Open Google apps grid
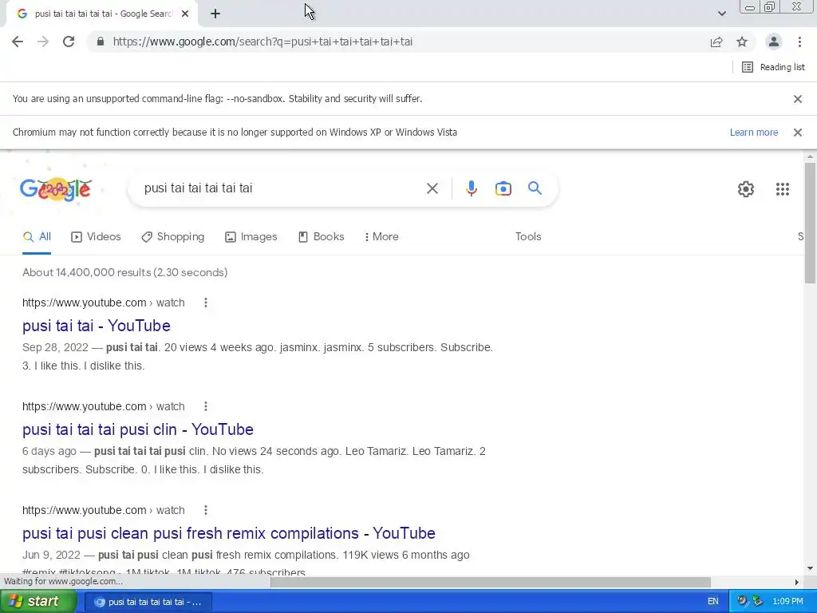This screenshot has width=817, height=613. [782, 188]
